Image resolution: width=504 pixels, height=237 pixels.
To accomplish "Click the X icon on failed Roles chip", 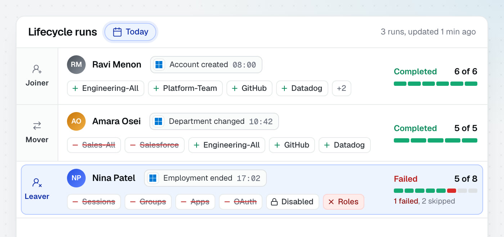I will pos(331,202).
